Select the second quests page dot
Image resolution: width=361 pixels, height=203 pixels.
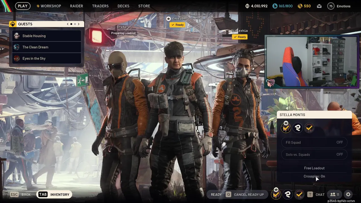pos(75,24)
